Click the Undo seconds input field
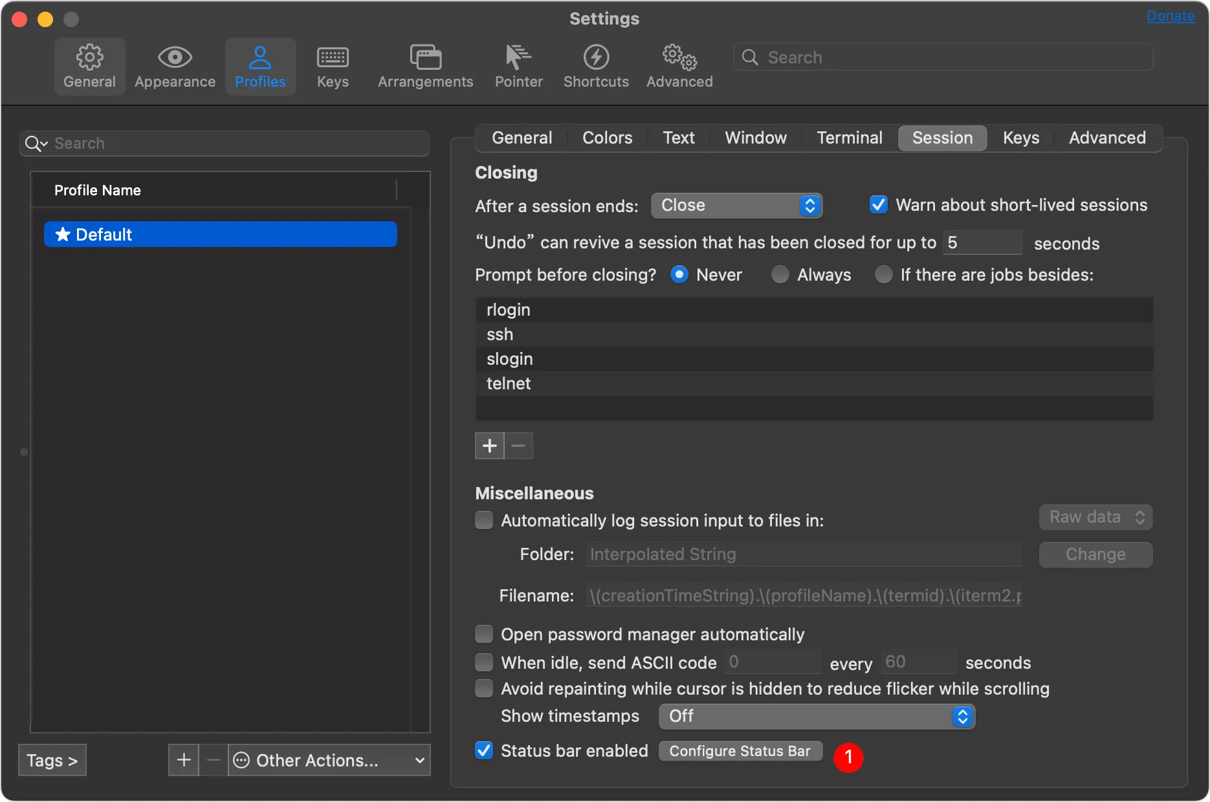Screen dimensions: 1210x802 pyautogui.click(x=982, y=243)
